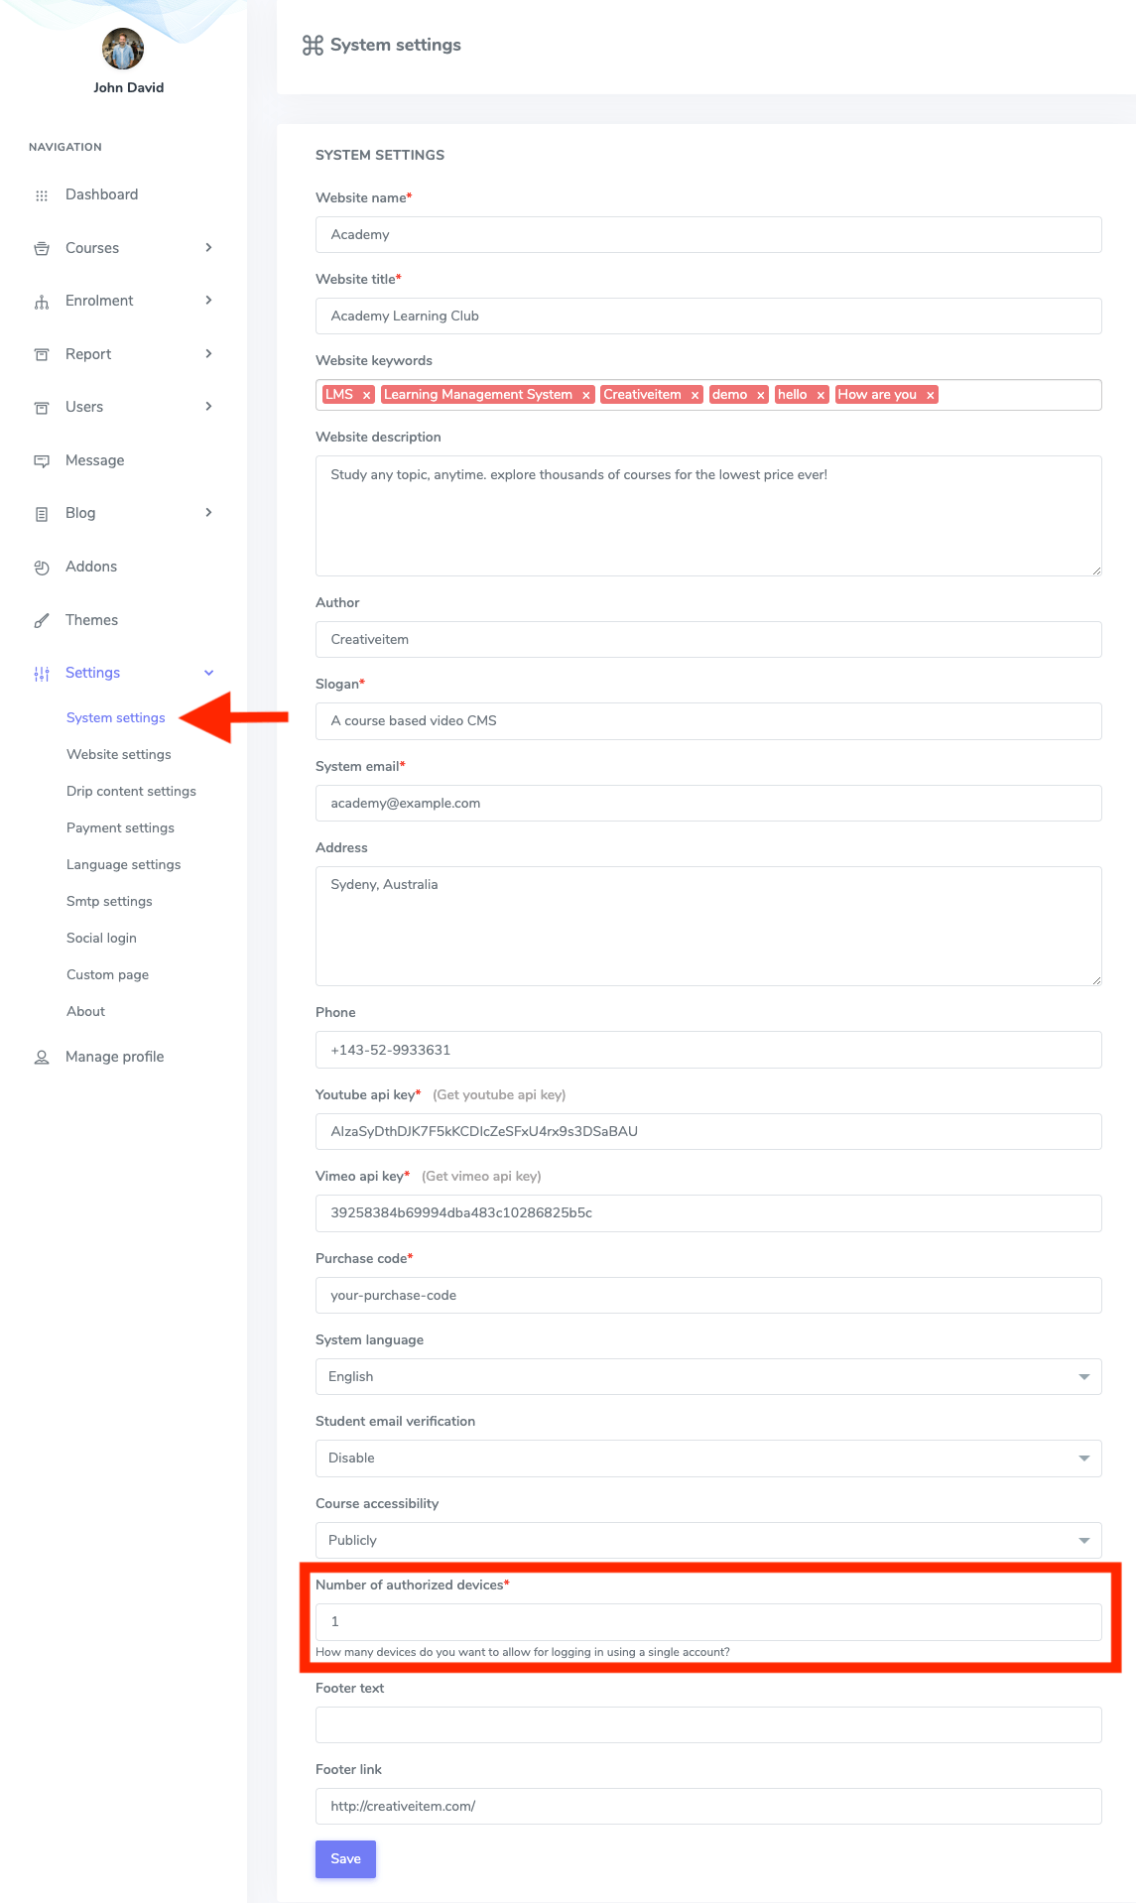Click the Enrolment sidebar icon
This screenshot has height=1903, width=1136.
click(42, 301)
